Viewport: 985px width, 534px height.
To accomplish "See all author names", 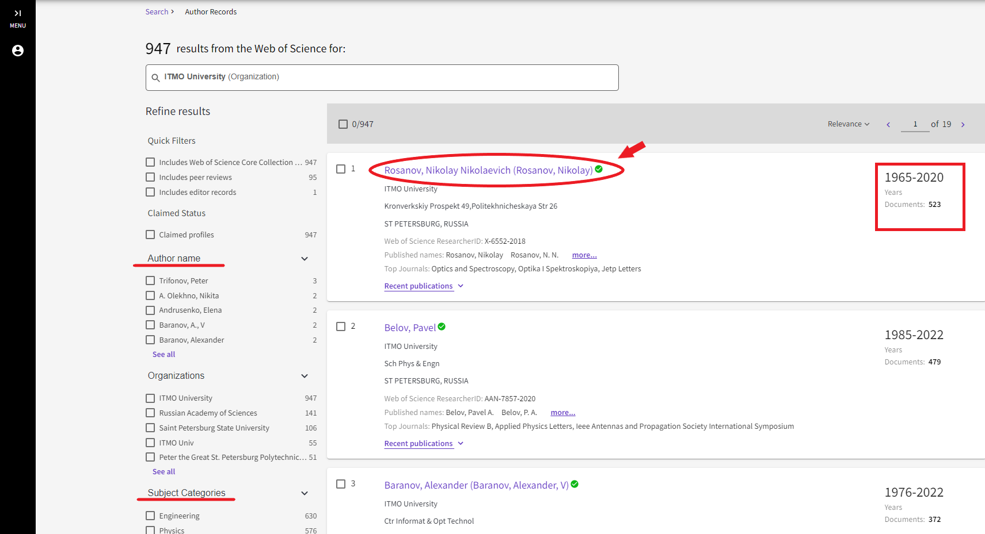I will coord(163,355).
